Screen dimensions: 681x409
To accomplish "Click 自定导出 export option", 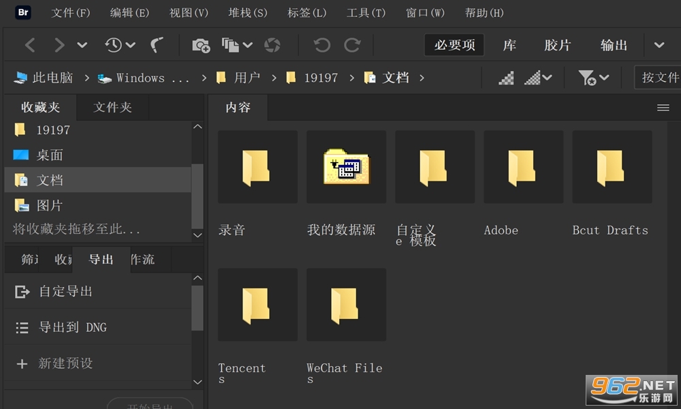I will coord(97,291).
